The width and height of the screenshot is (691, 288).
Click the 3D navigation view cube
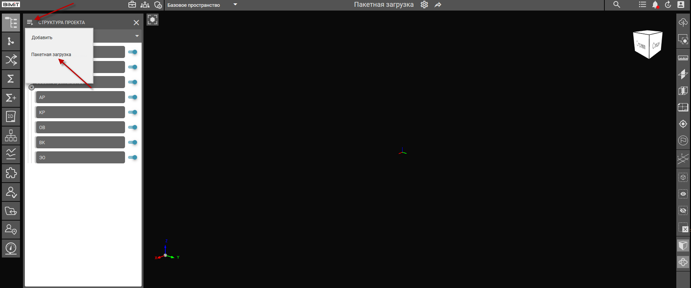(648, 44)
